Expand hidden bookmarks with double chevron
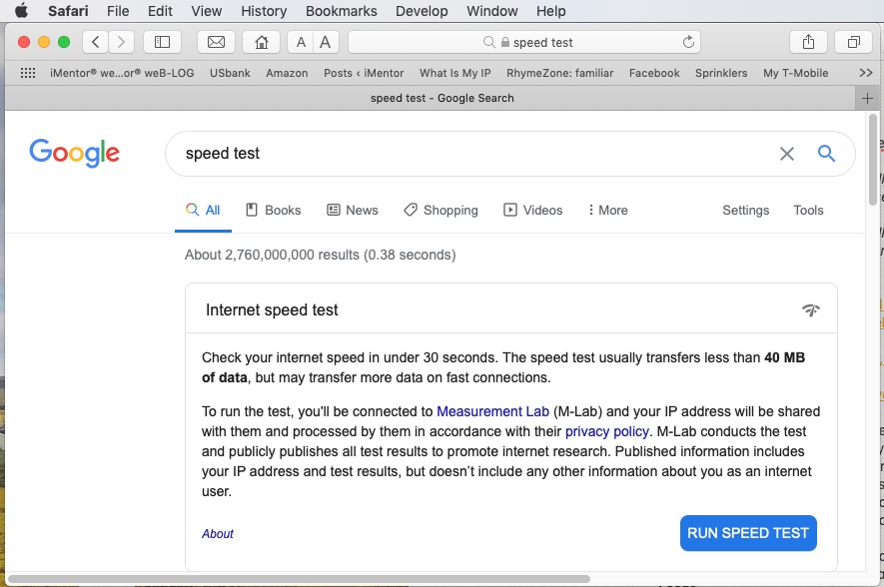Image resolution: width=884 pixels, height=587 pixels. [866, 73]
